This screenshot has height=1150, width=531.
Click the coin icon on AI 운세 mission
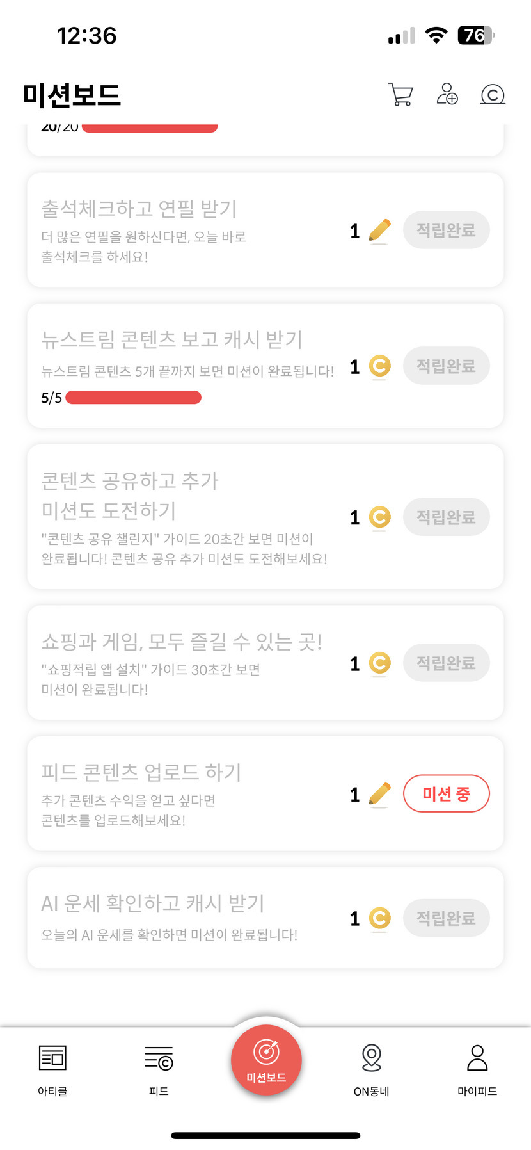tap(380, 918)
